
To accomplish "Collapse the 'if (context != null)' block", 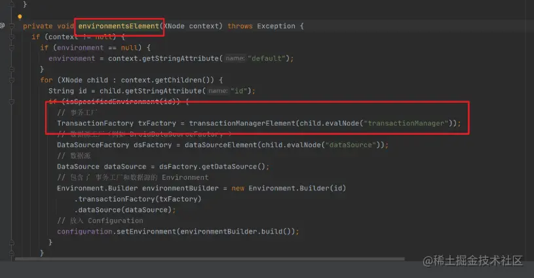I will (x=12, y=37).
